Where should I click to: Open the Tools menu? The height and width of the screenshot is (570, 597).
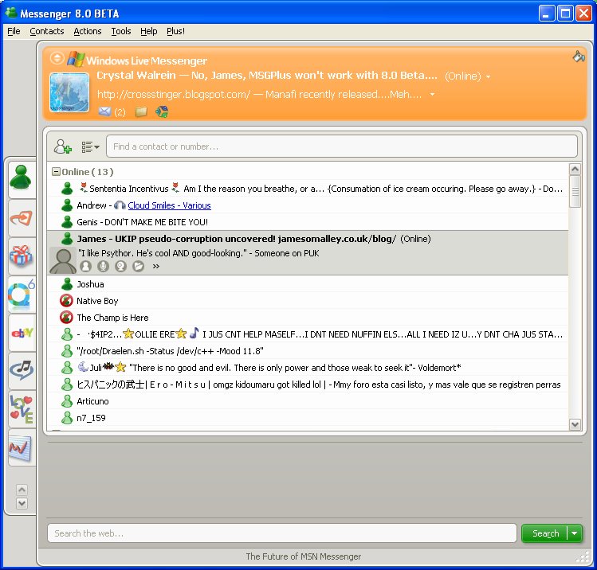[121, 31]
